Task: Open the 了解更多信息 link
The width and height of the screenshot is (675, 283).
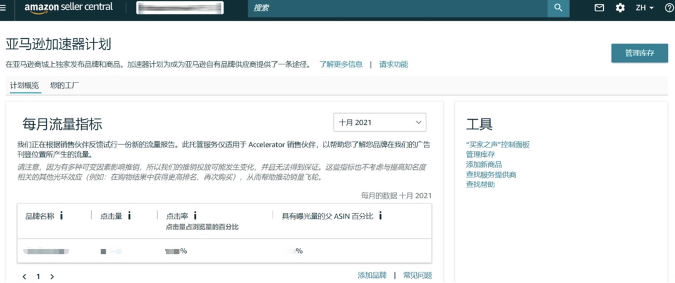Action: 341,64
